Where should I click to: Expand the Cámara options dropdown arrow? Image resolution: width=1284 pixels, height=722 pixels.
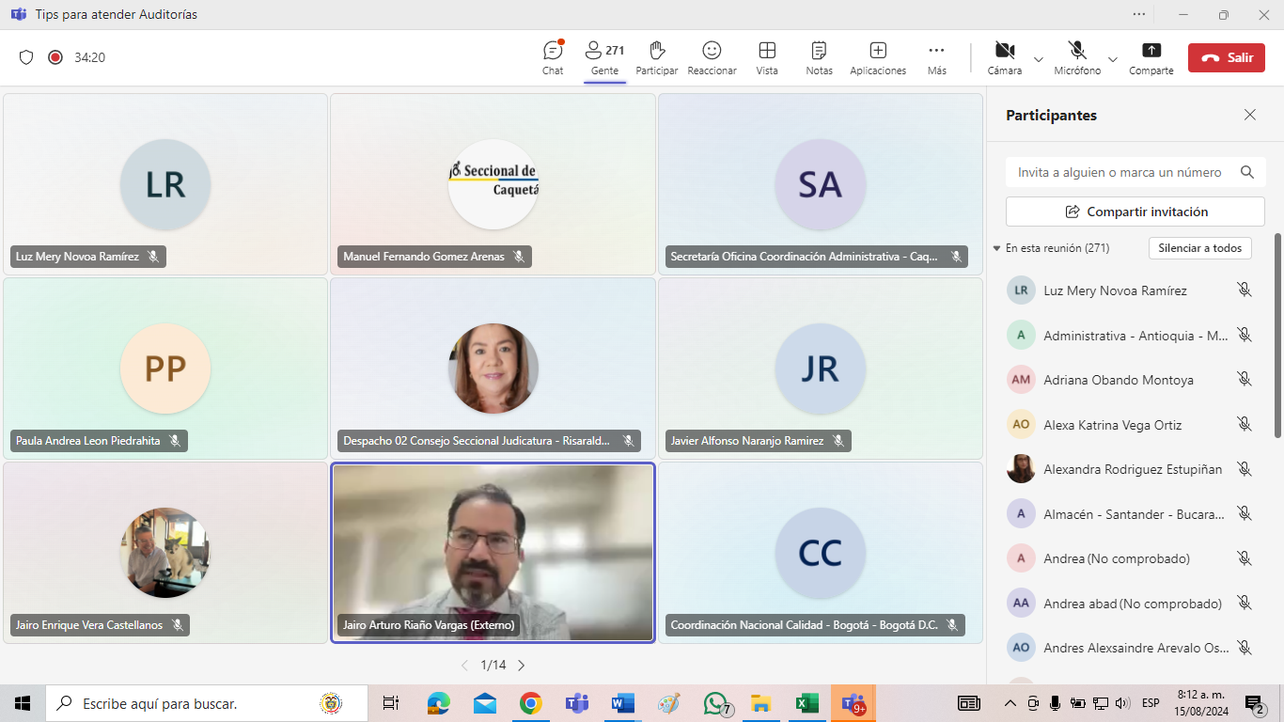1039,59
